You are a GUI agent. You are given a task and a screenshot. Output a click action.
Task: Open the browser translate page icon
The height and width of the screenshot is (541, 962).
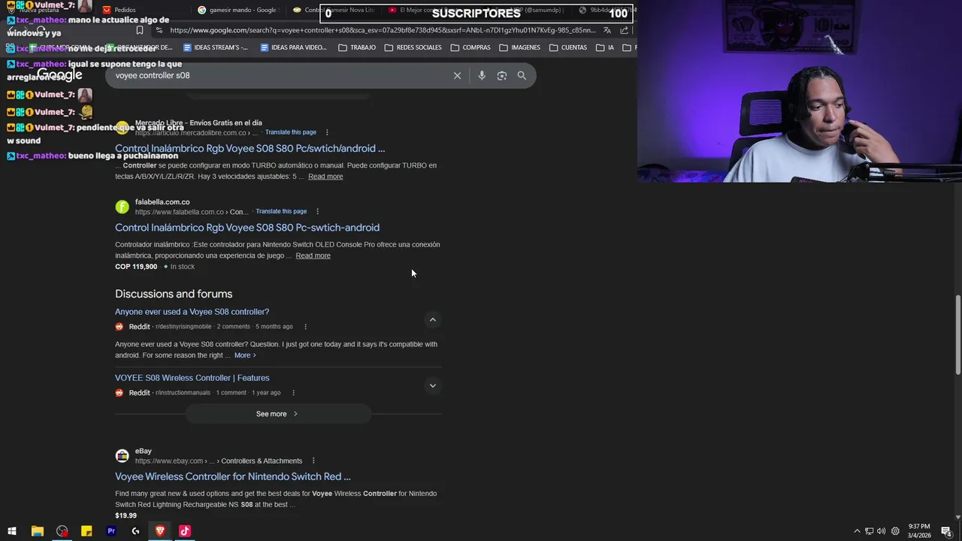pyautogui.click(x=607, y=30)
